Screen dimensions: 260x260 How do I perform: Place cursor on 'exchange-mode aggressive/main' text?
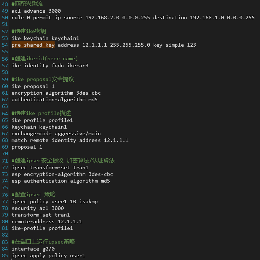tap(56, 134)
